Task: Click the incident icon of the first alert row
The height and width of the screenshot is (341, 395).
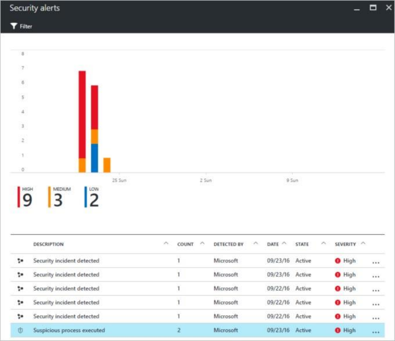Action: click(x=20, y=261)
